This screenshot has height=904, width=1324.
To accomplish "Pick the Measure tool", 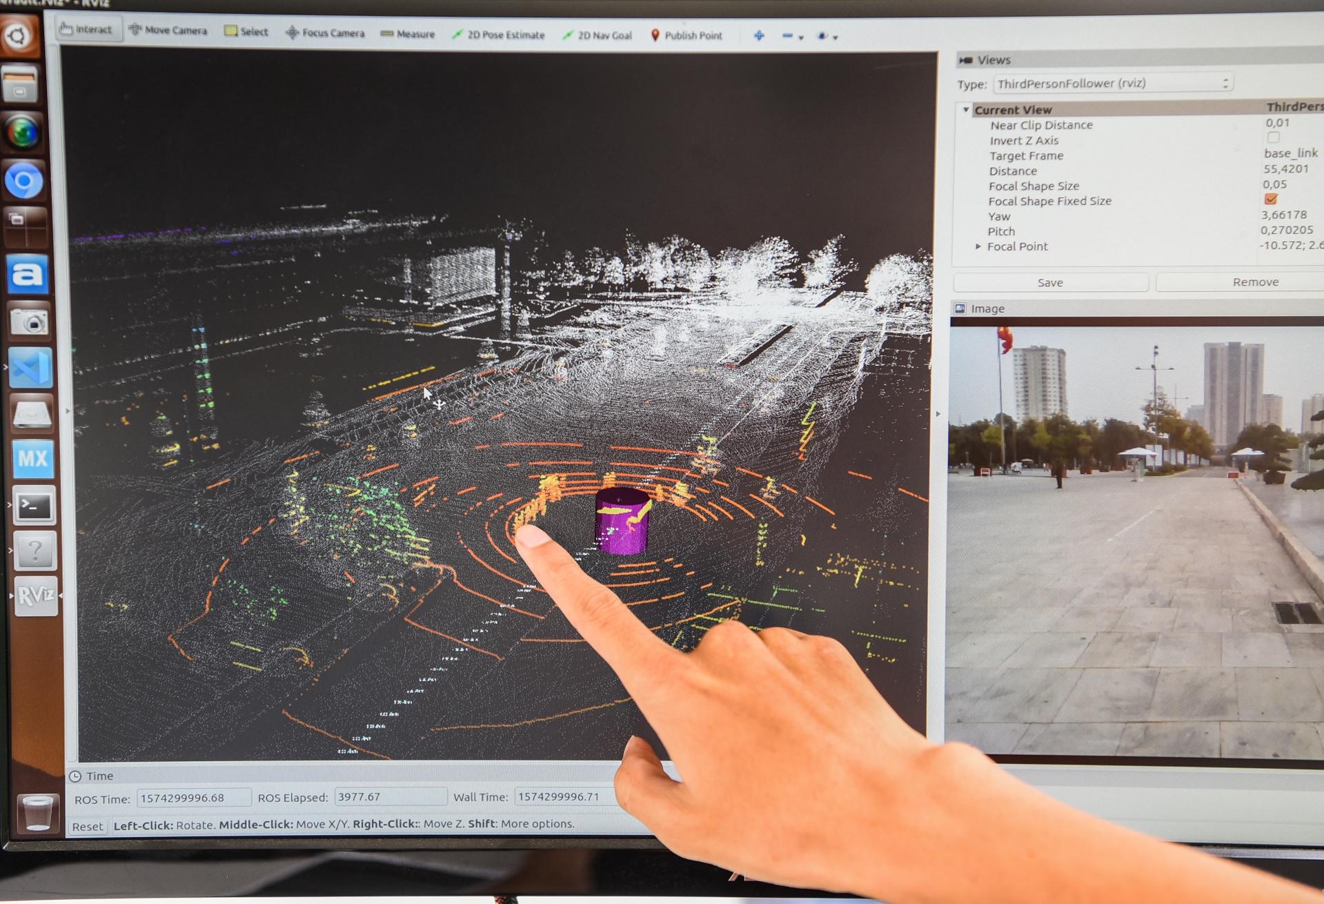I will [408, 34].
